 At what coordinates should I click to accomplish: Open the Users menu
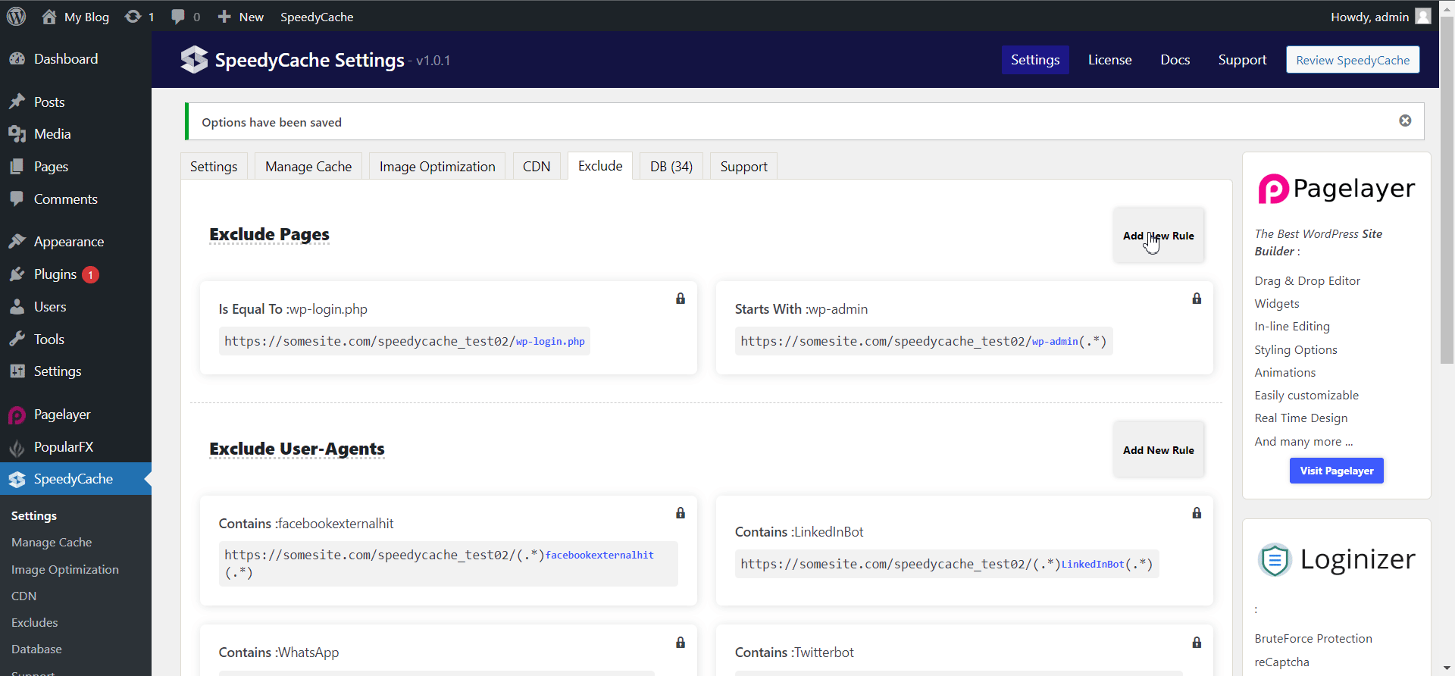pyautogui.click(x=76, y=307)
